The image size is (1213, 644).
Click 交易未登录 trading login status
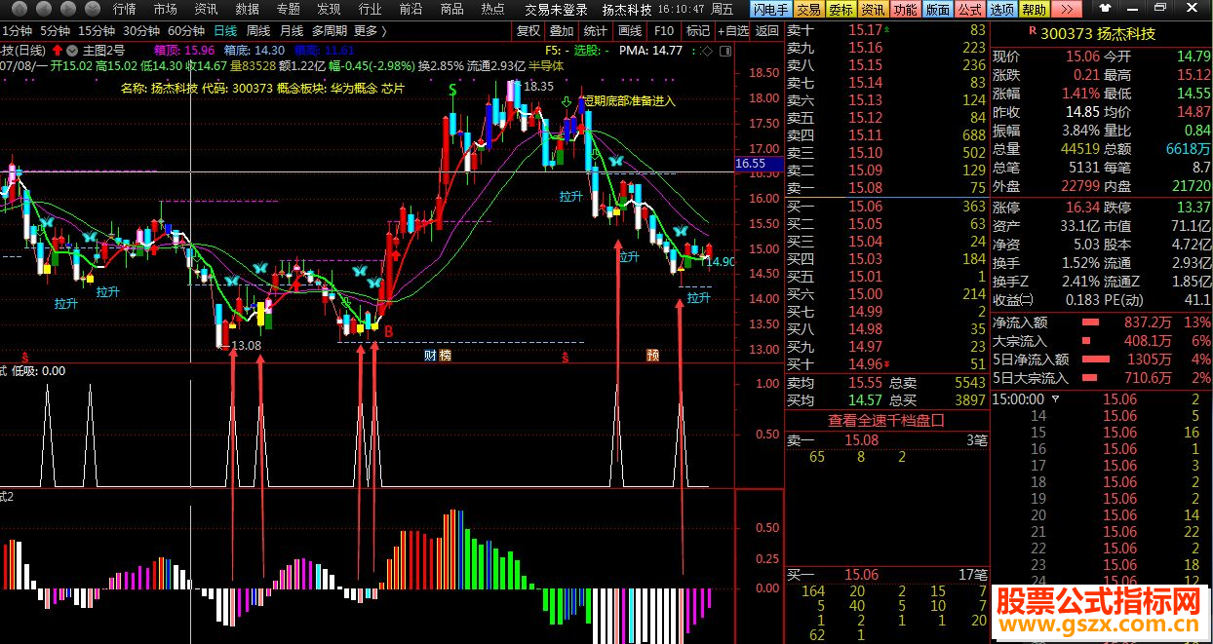(557, 9)
